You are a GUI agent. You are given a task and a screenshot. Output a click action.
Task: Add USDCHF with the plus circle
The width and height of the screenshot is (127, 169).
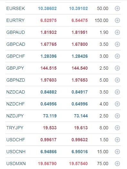117,140
